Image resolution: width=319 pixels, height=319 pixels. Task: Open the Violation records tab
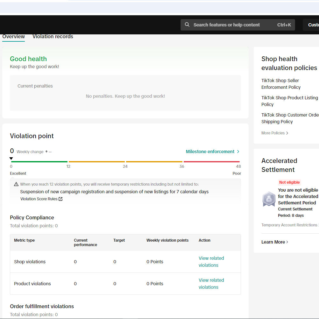click(53, 36)
